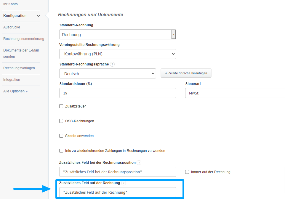
Task: Click Zweite Sprache hinzufügen button
Action: coord(186,73)
